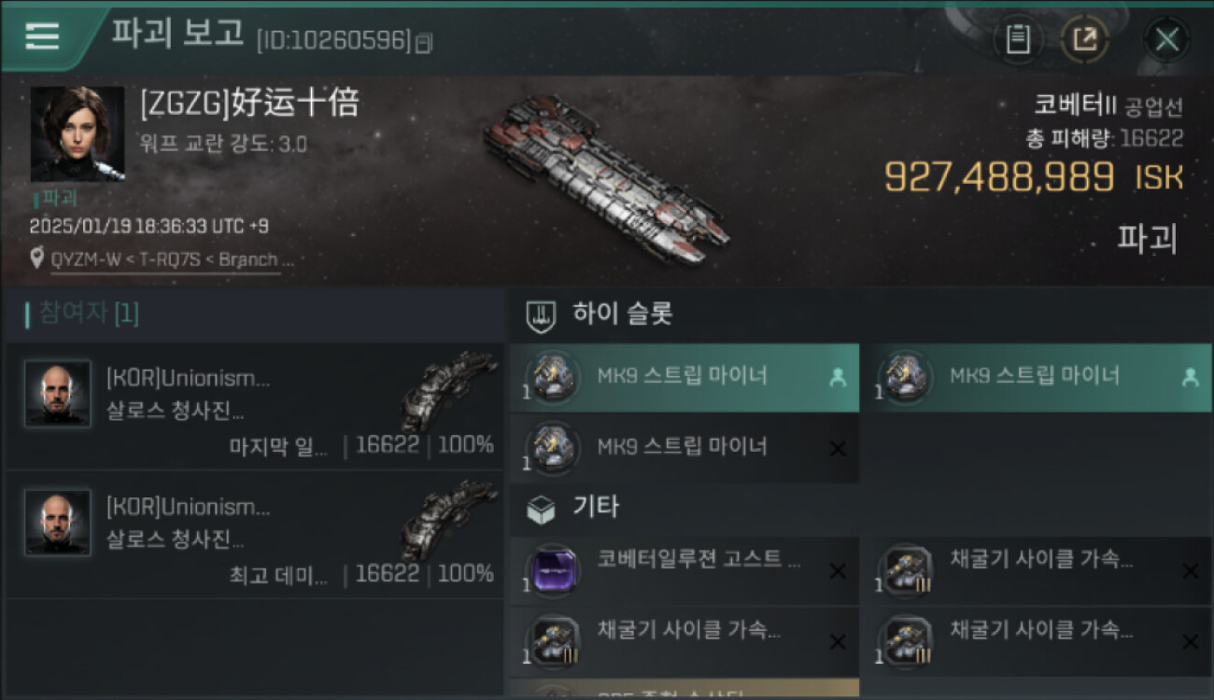Image resolution: width=1214 pixels, height=700 pixels.
Task: Copy the report ID with the copy icon
Action: click(424, 42)
